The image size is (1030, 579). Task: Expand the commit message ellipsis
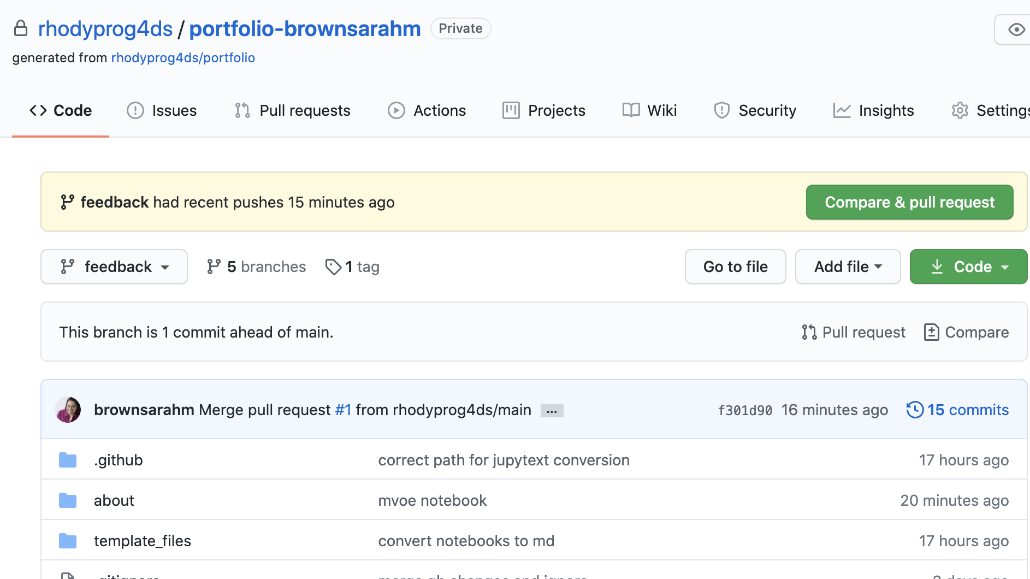(x=552, y=410)
